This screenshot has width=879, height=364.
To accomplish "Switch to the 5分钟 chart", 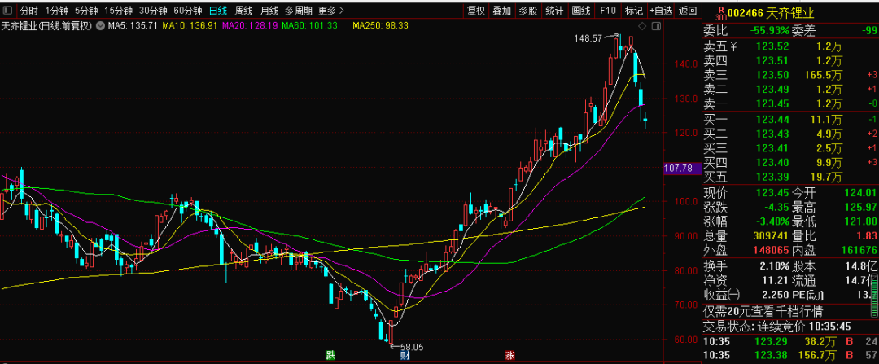I will [x=85, y=11].
